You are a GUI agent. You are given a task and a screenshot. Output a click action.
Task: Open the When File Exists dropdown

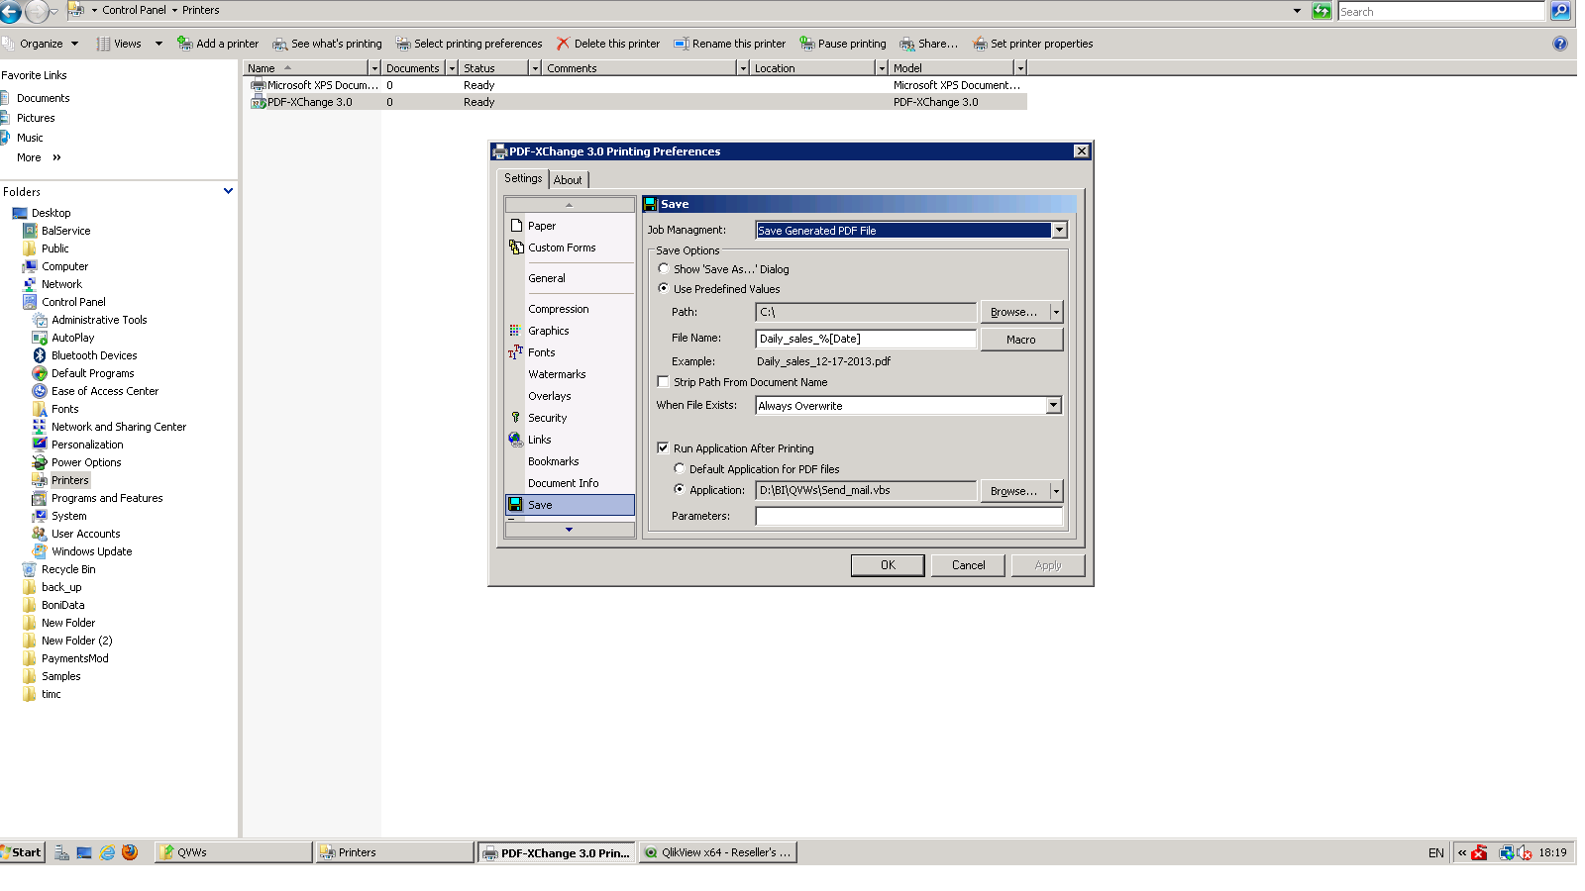1054,405
